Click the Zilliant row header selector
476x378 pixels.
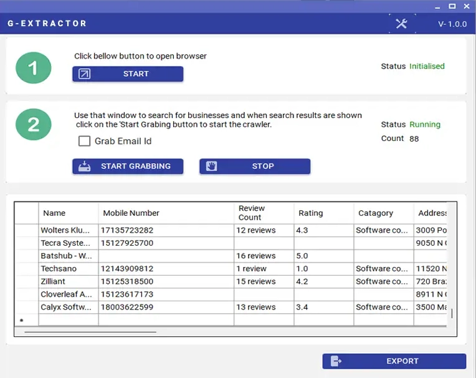27,281
